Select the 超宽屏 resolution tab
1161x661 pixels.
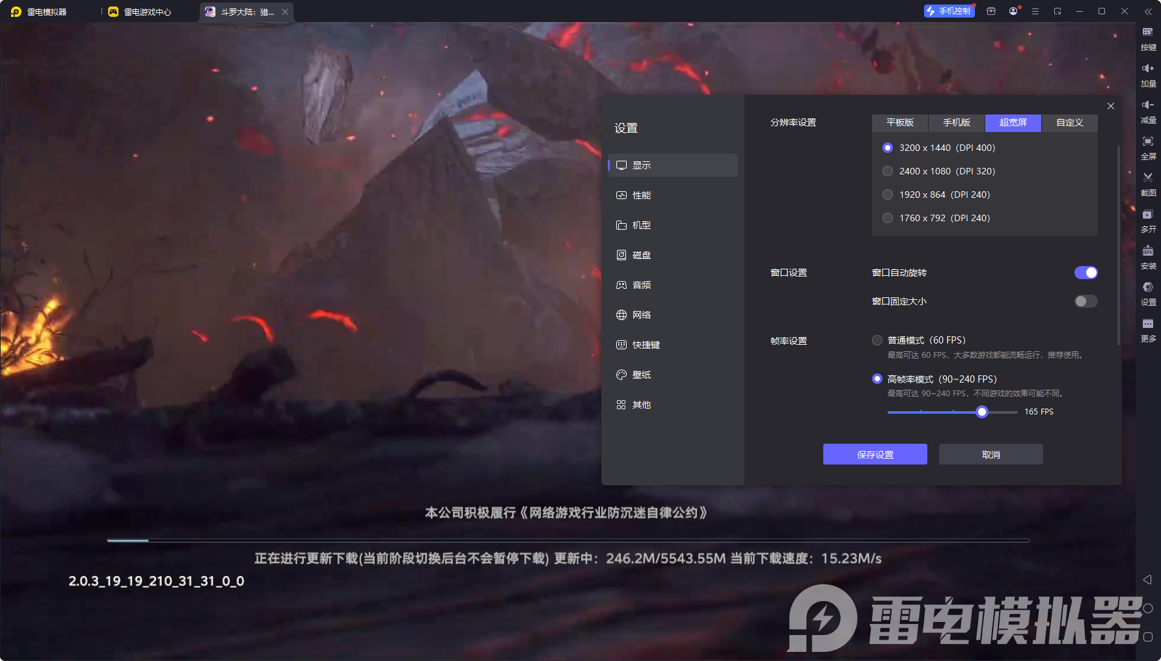tap(1013, 122)
